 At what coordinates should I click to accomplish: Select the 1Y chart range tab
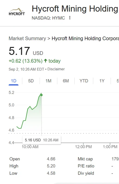coord(102,81)
